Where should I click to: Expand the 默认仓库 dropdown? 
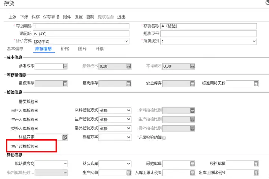pos(115,164)
